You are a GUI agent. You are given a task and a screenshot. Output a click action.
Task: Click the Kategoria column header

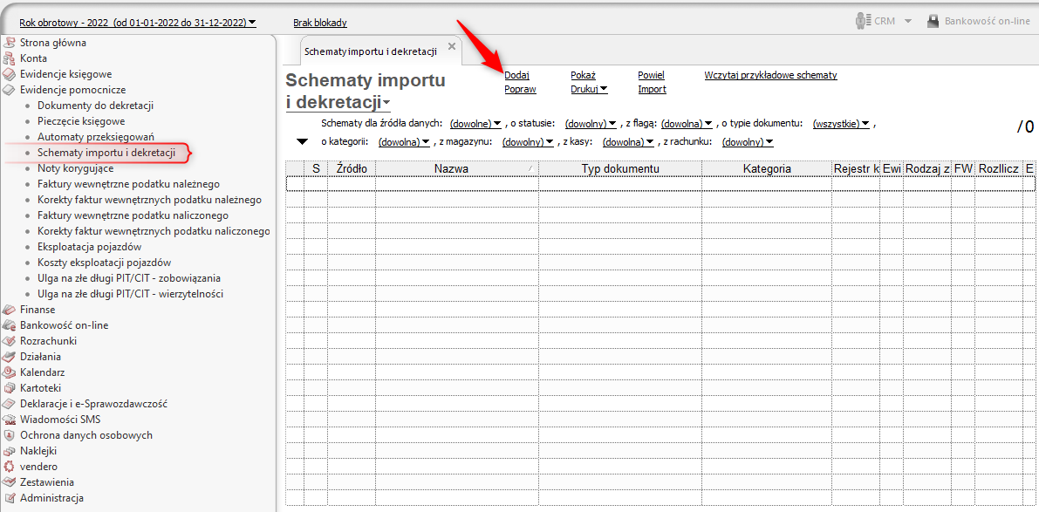768,169
